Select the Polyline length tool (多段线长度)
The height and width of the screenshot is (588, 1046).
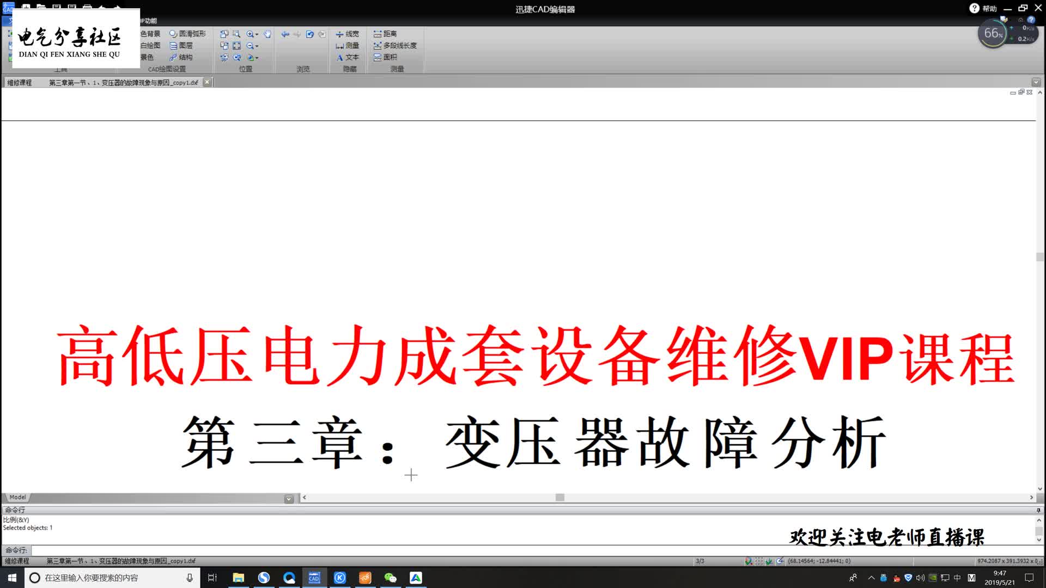[395, 46]
